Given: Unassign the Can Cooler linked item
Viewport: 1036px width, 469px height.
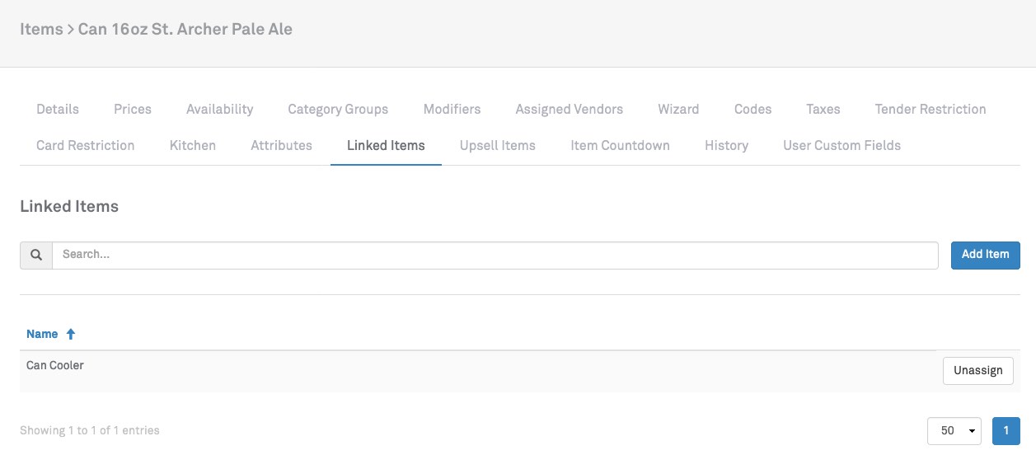Looking at the screenshot, I should click(977, 371).
